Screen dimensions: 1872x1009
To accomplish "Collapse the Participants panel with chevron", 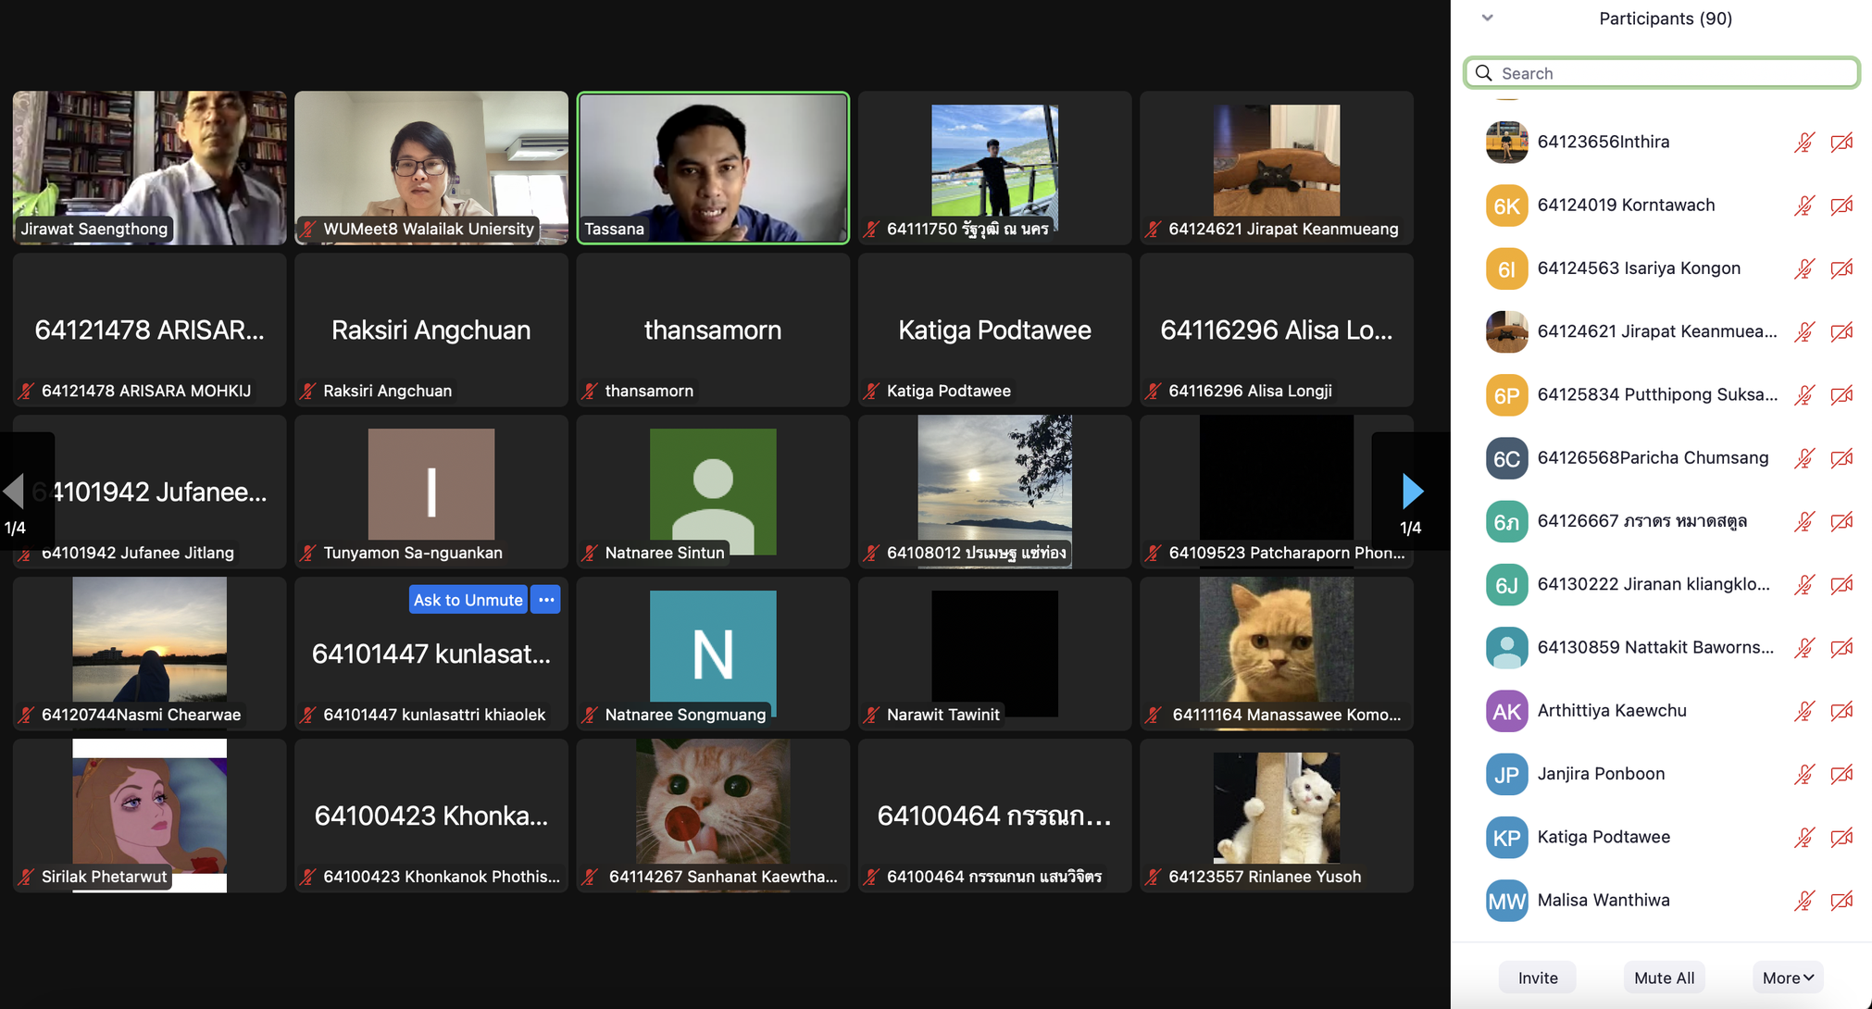I will coord(1487,18).
